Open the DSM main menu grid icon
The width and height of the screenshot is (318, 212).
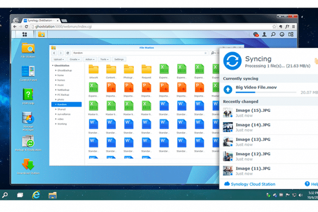(24, 34)
